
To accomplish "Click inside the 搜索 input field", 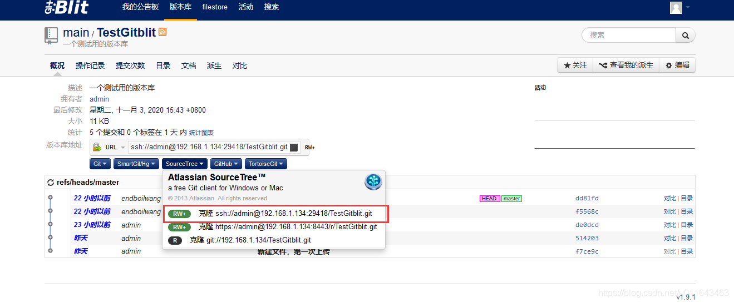I will pyautogui.click(x=629, y=35).
